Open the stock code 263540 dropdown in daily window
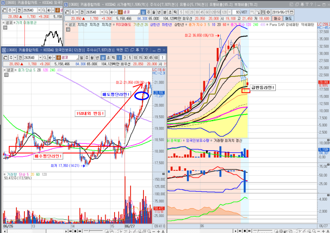The width and height of the screenshot is (330, 233). 102,12
